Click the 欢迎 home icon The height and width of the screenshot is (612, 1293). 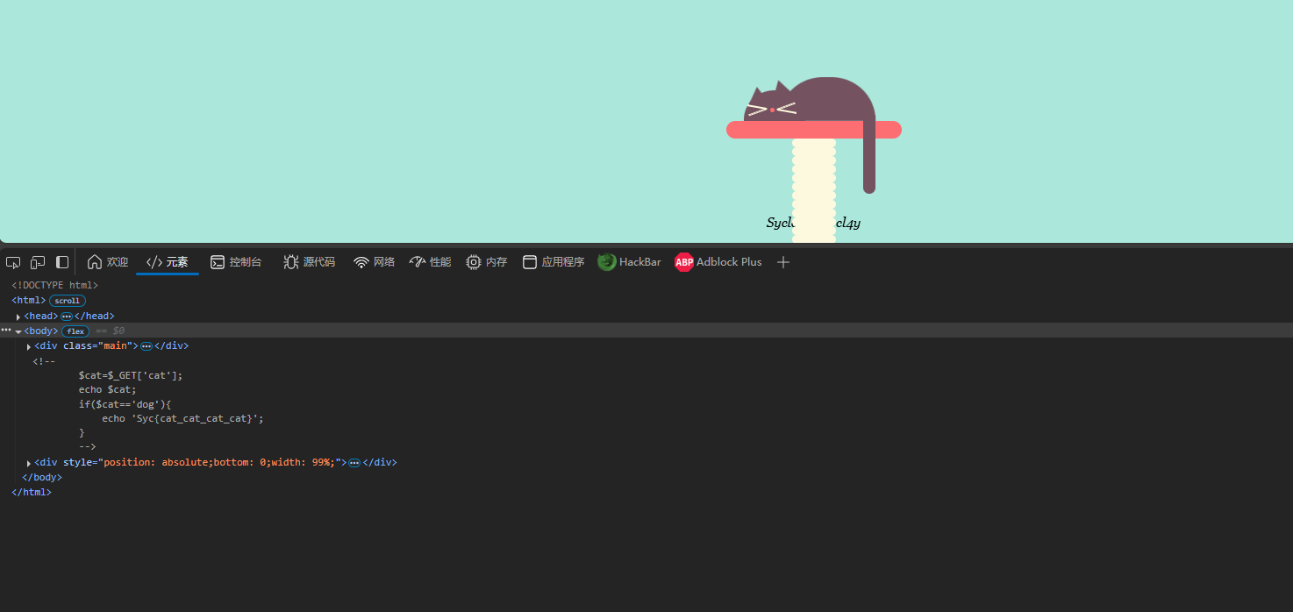pos(95,262)
